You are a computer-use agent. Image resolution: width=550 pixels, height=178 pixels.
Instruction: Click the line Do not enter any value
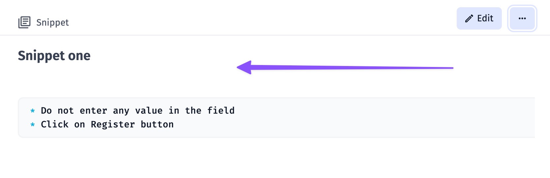coord(137,111)
